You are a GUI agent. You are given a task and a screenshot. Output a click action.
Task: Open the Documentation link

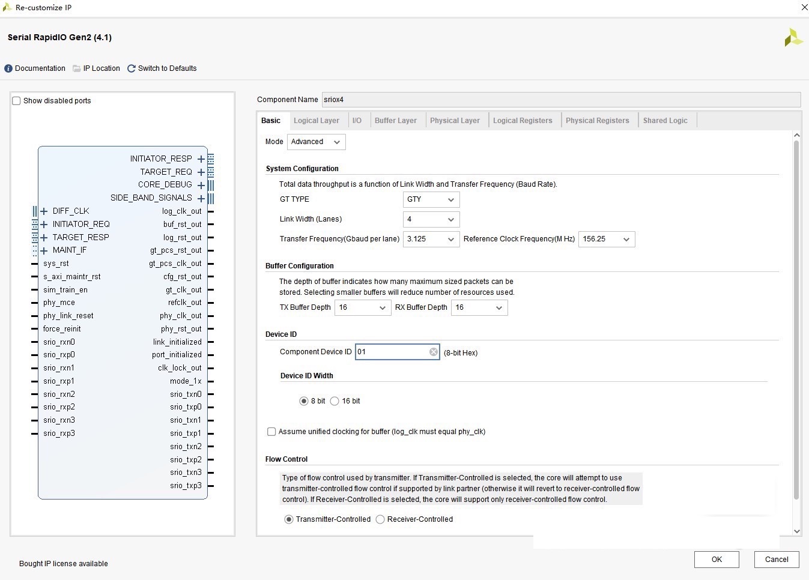40,68
